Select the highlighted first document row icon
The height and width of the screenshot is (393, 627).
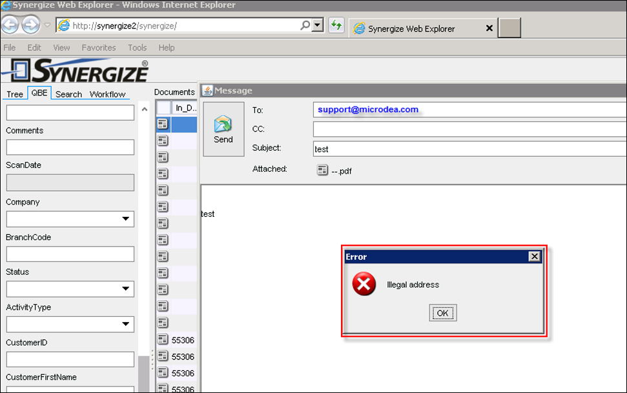point(162,124)
